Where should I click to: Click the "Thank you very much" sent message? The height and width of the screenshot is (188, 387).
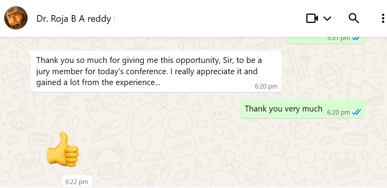(283, 109)
